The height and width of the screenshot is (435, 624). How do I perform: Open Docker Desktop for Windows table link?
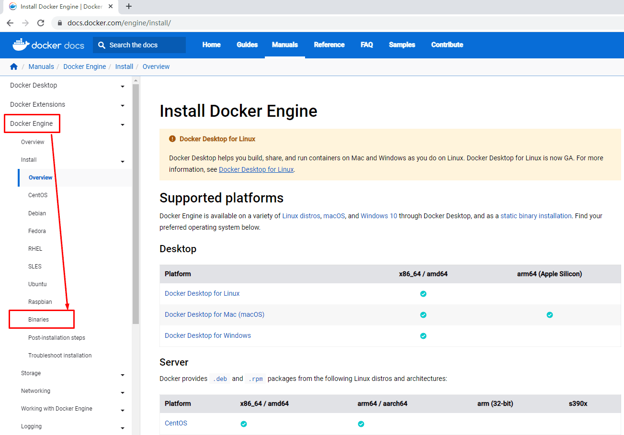pos(208,335)
